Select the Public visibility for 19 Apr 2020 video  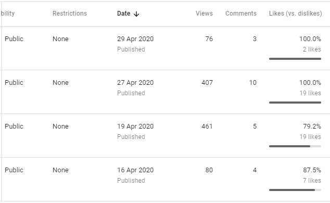(x=14, y=126)
